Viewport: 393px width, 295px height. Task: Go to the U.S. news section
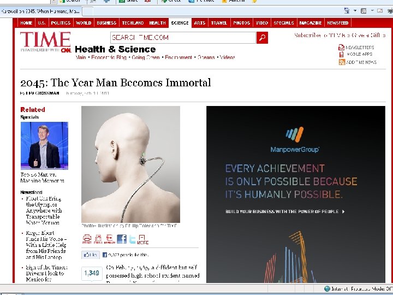point(42,23)
